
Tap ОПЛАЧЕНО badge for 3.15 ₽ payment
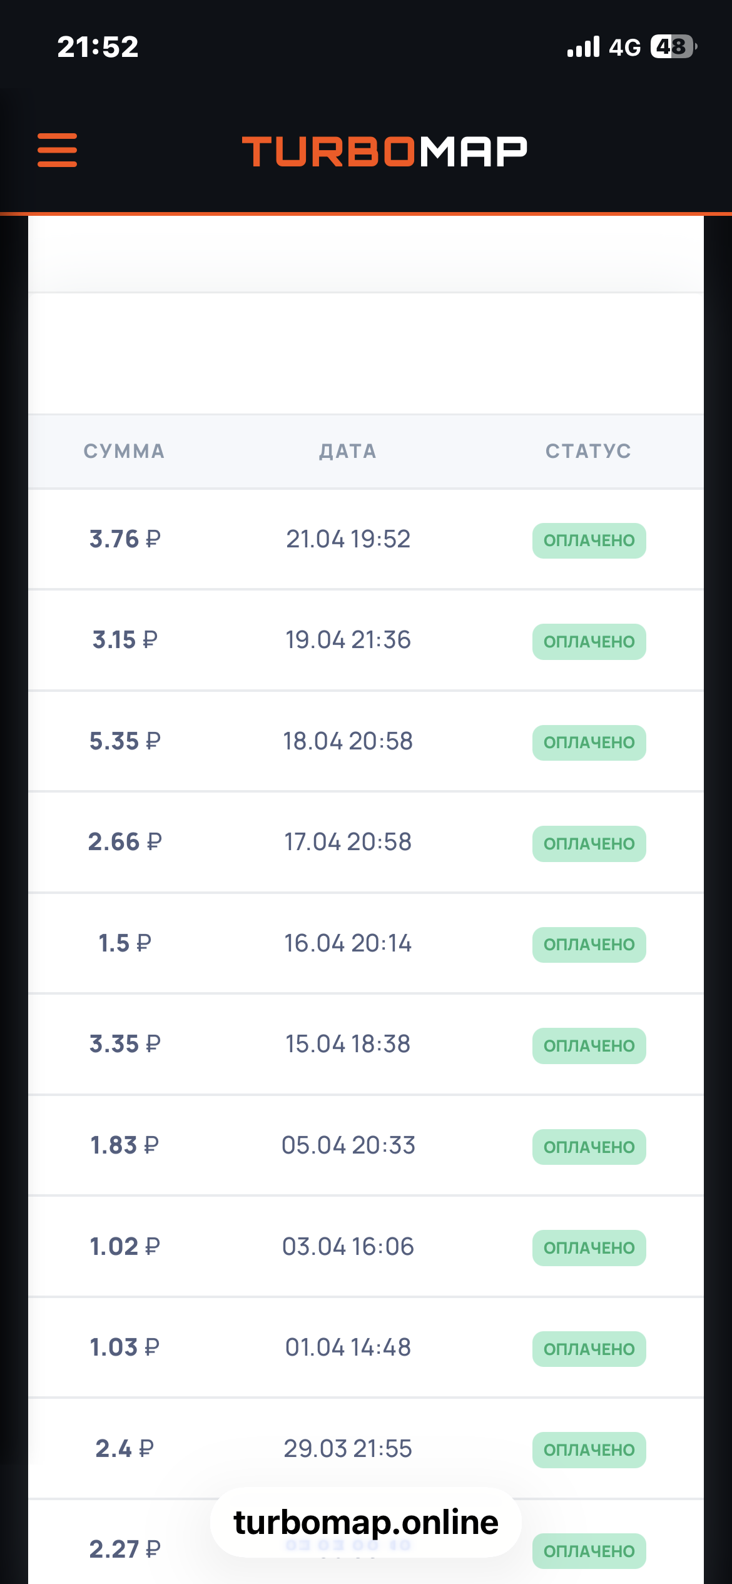click(x=589, y=642)
